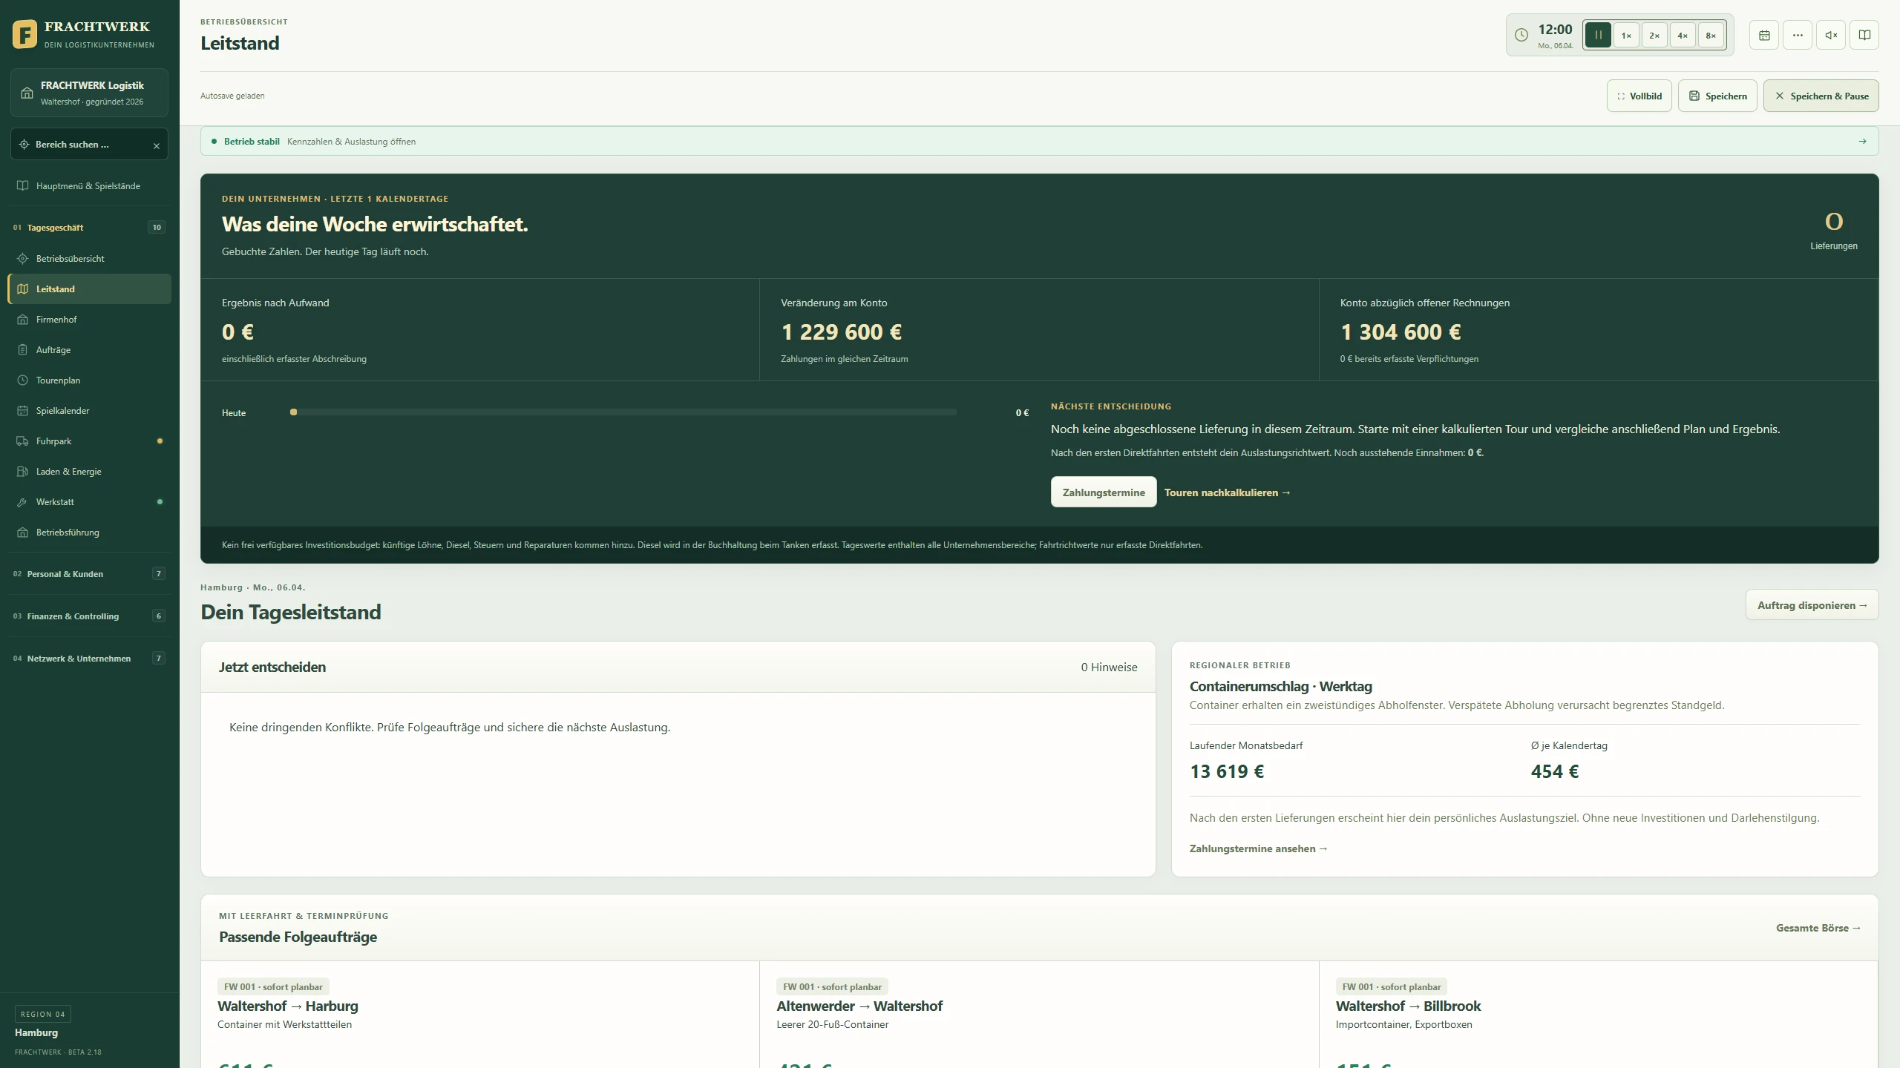Click the Speichern disk icon button
This screenshot has height=1068, width=1900.
pos(1717,96)
